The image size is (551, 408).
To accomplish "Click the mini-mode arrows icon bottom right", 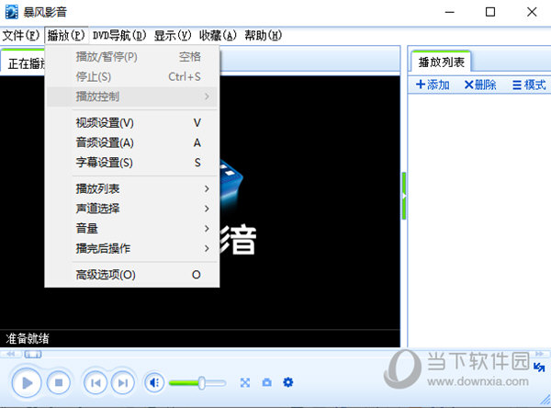I will pos(539,368).
